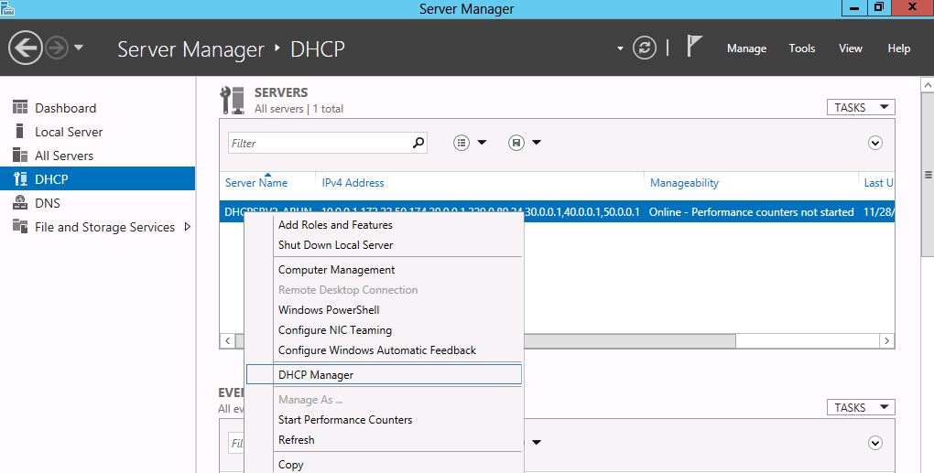Click the DNS globe icon
This screenshot has height=473, width=934.
20,202
